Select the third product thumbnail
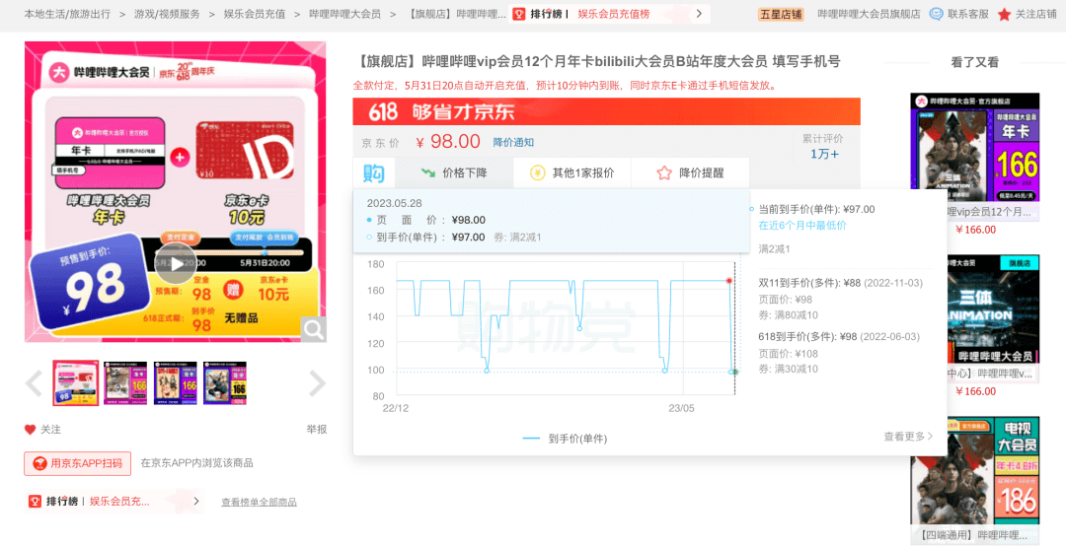1066x547 pixels. tap(176, 382)
